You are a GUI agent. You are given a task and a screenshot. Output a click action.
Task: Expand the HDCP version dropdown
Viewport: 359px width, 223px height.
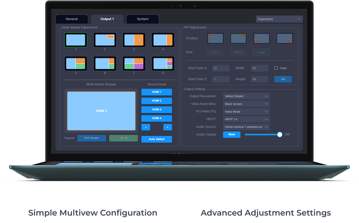tap(246, 119)
